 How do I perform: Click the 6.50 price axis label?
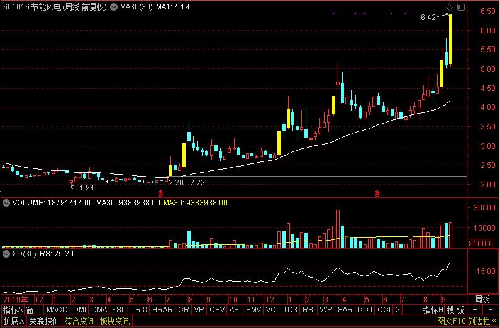tap(488, 11)
